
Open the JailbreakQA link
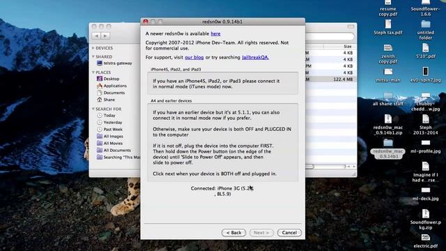pos(255,57)
